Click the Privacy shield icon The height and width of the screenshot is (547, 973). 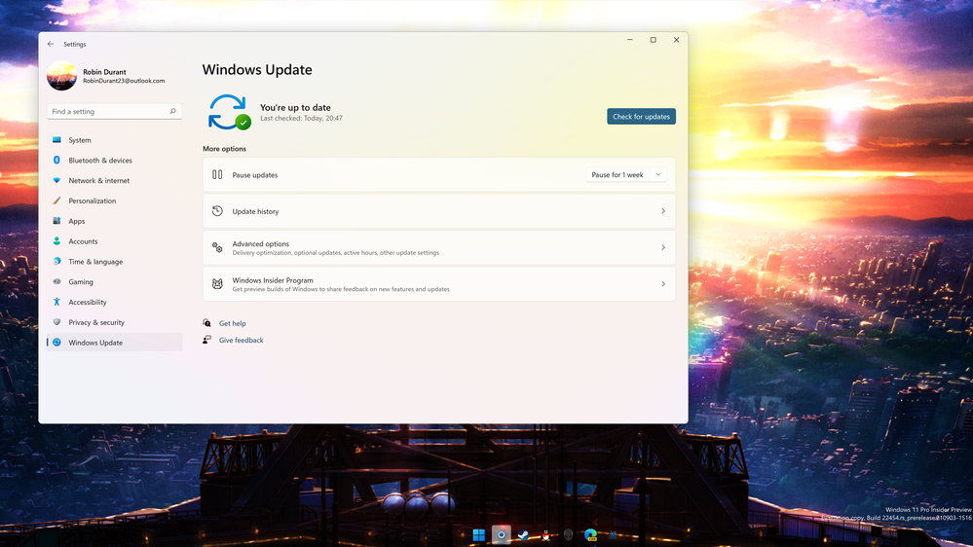tap(56, 322)
